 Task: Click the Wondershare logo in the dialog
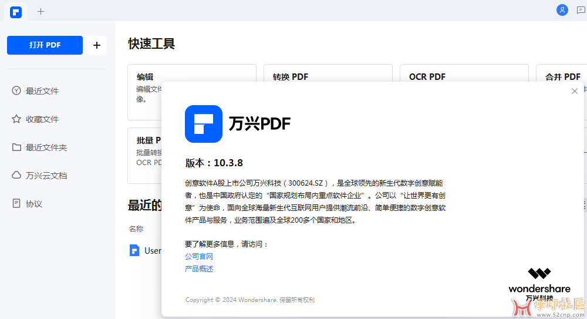pos(539,284)
